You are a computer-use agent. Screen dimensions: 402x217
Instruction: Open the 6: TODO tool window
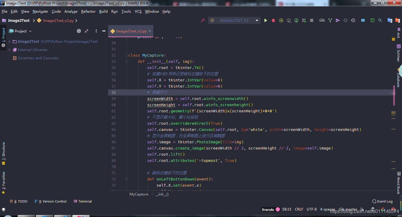click(19, 201)
